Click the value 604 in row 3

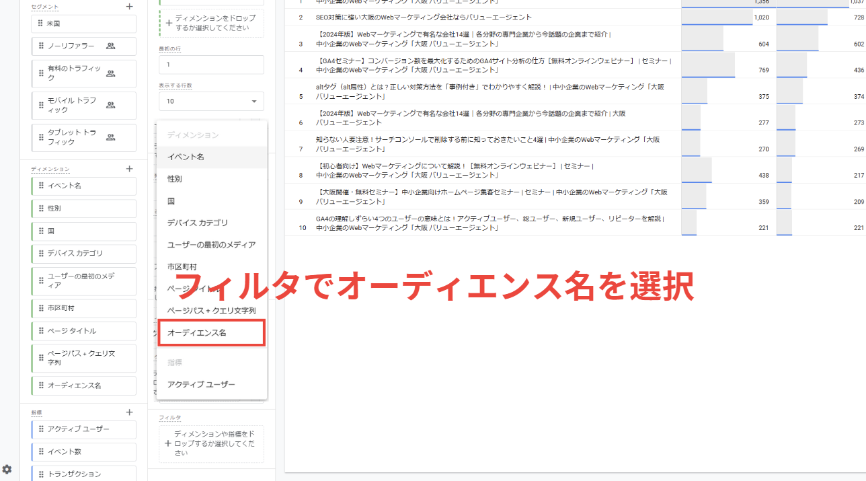click(764, 44)
